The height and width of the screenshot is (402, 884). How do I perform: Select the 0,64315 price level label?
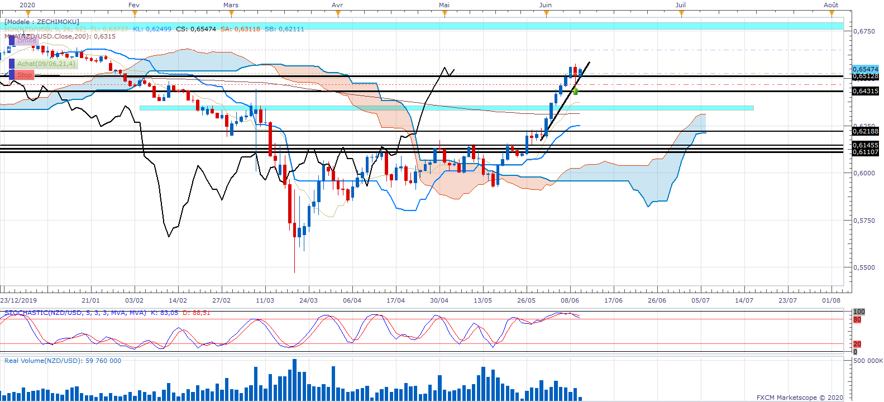[866, 91]
